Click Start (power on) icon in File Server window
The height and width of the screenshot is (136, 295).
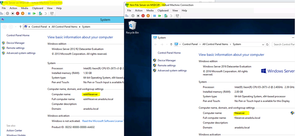click(7, 13)
